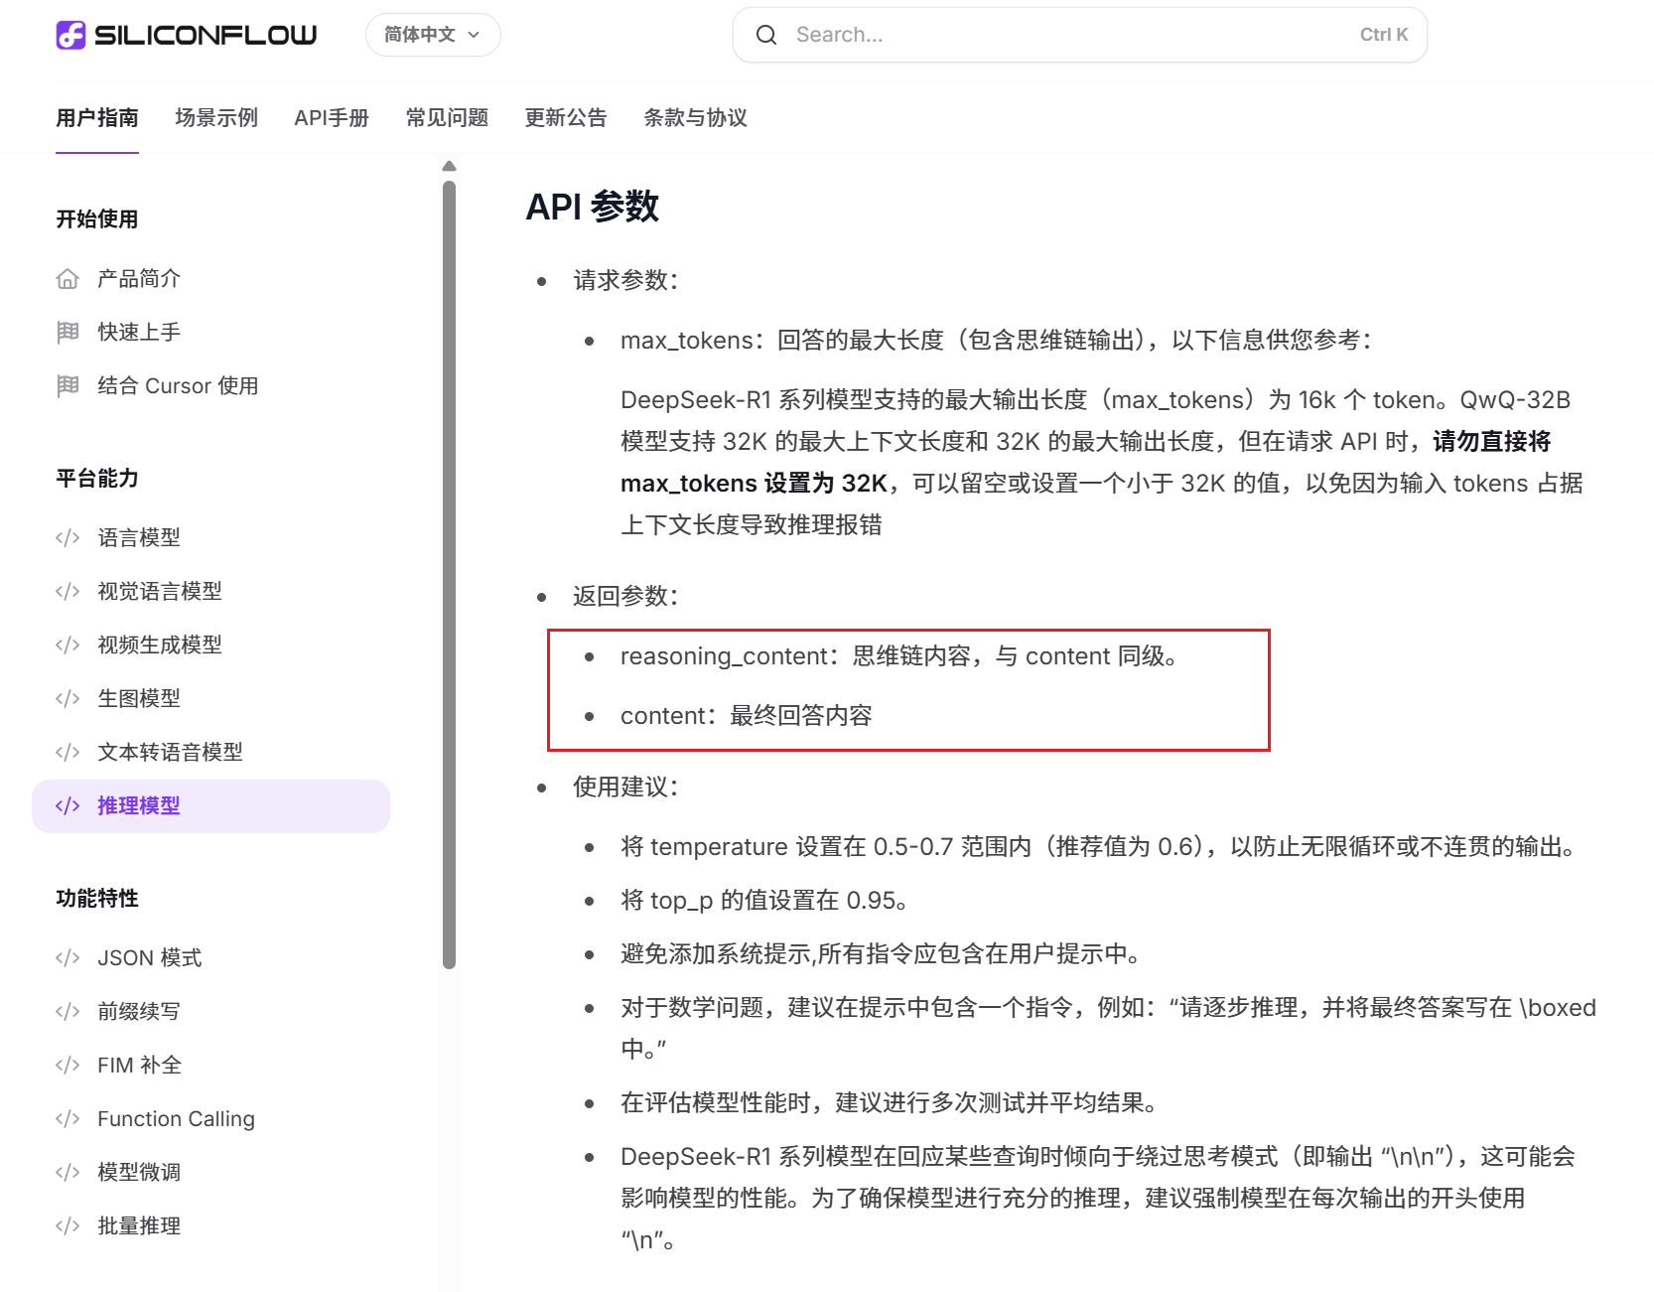Click the sidebar vertical scrollbar thumb
This screenshot has height=1292, width=1654.
(449, 574)
